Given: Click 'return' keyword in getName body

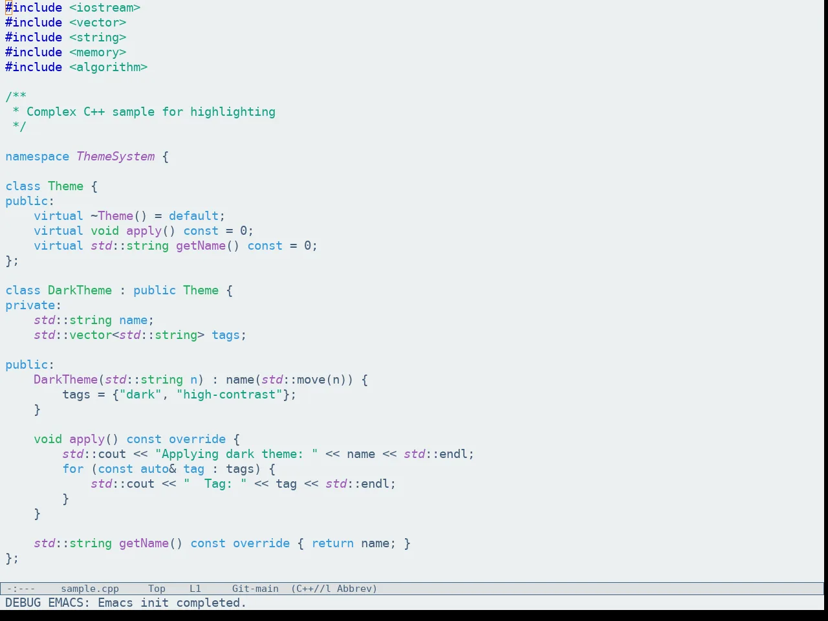Looking at the screenshot, I should coord(332,543).
